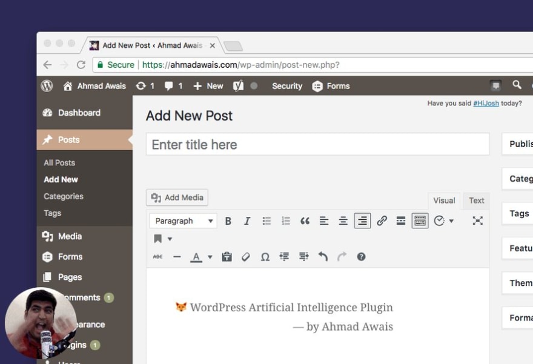Align text center
The image size is (533, 364).
(x=343, y=221)
